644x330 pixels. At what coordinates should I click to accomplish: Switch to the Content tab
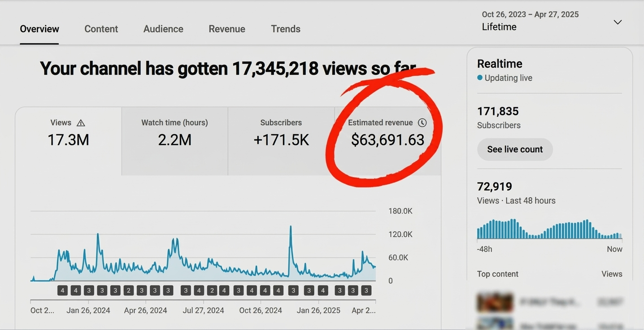101,29
